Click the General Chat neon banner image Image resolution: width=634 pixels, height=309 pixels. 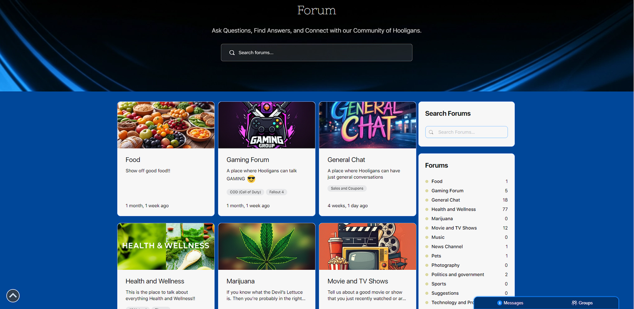point(367,125)
